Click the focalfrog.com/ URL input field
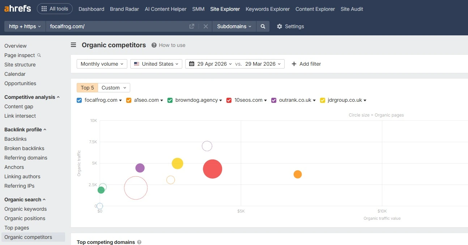The image size is (468, 245). (117, 26)
